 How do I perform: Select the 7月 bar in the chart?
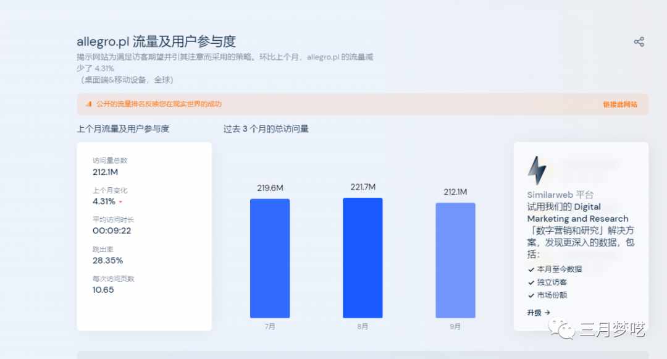point(270,258)
